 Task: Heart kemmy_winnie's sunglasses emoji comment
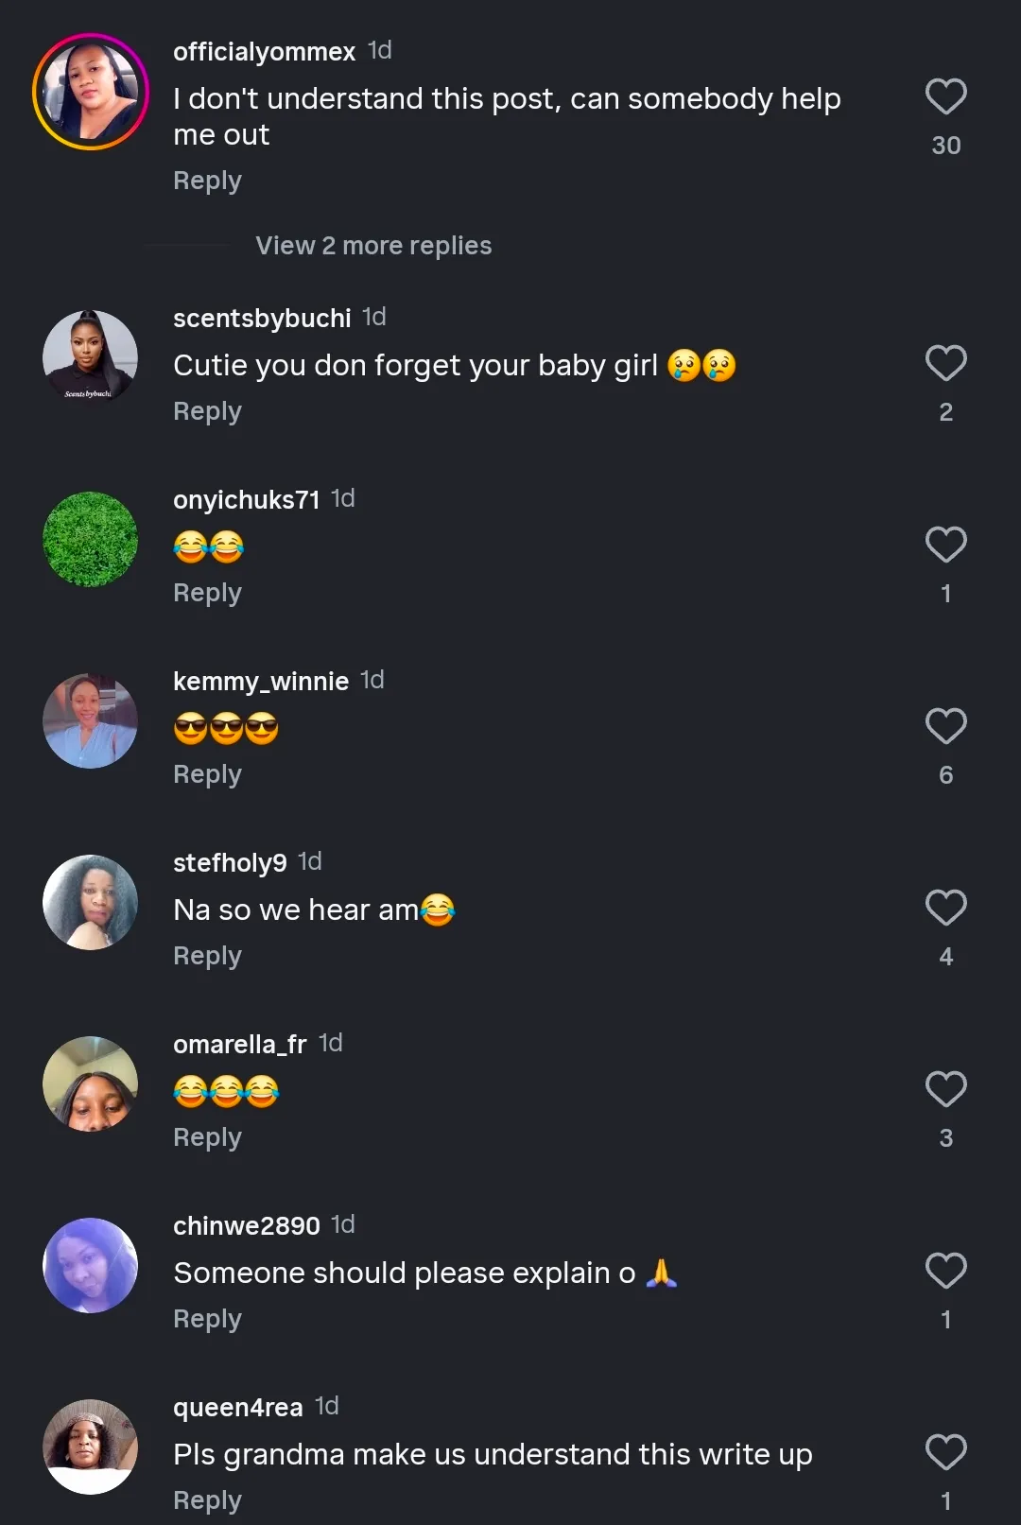945,726
